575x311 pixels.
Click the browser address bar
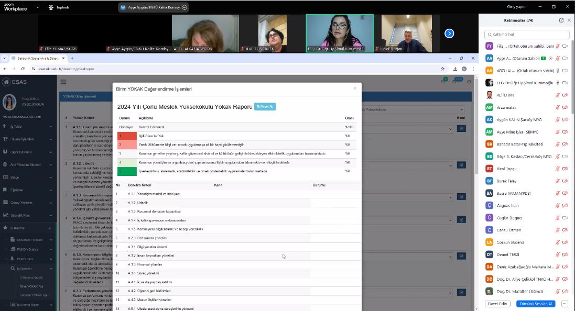pos(235,69)
